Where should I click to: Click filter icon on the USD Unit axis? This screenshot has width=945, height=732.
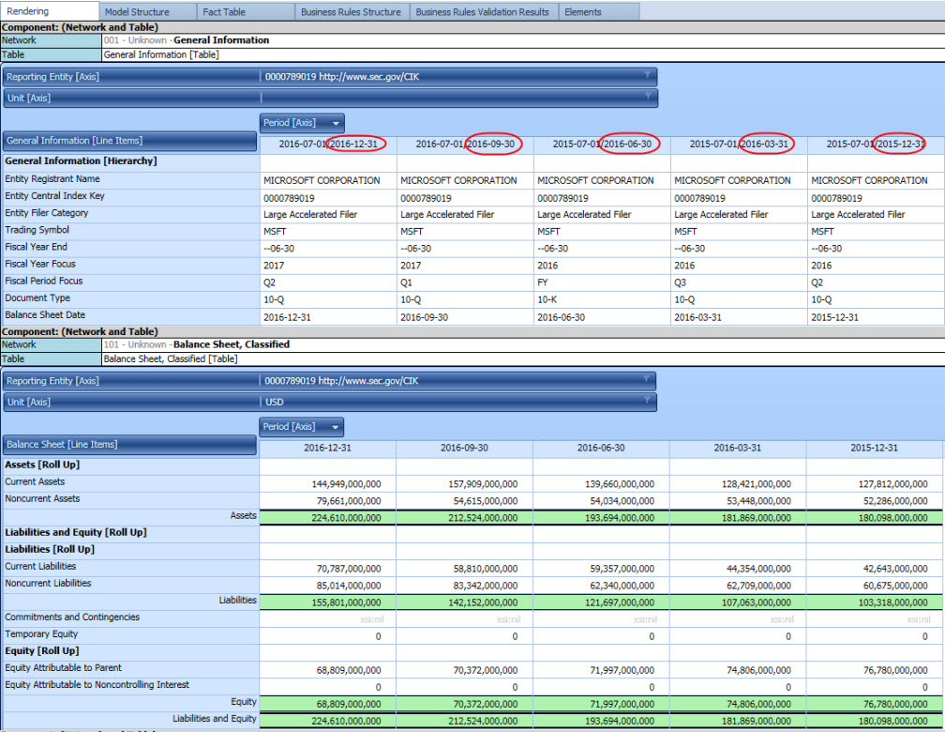[646, 401]
